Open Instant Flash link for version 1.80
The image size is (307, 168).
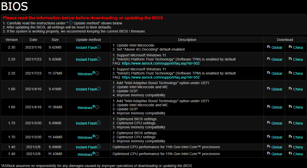[86, 89]
